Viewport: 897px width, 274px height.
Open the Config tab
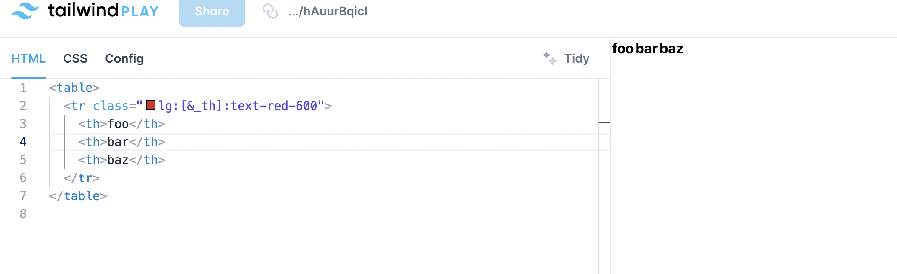[124, 58]
